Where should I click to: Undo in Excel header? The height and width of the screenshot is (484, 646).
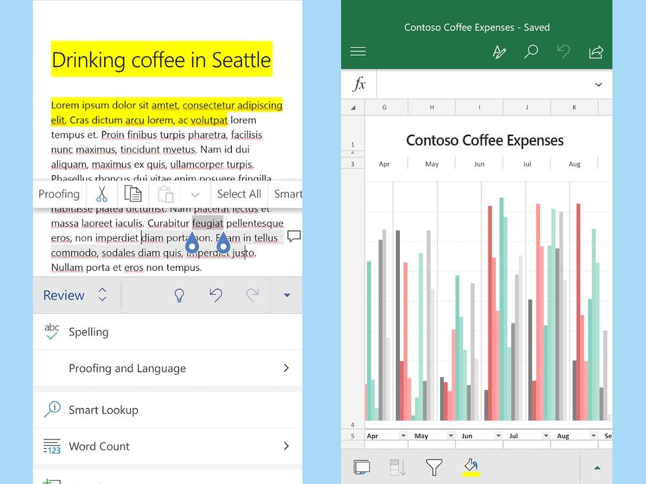(563, 52)
